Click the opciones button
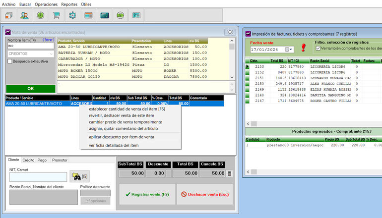The image size is (382, 218). (95, 201)
